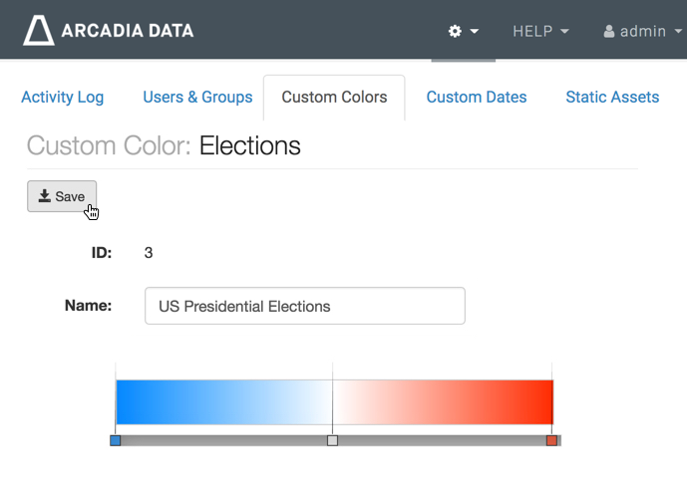Viewport: 687px width, 498px height.
Task: Click the admin user profile icon
Action: click(x=608, y=31)
